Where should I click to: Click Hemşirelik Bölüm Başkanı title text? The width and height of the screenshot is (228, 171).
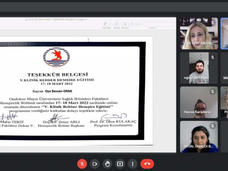pyautogui.click(x=61, y=126)
